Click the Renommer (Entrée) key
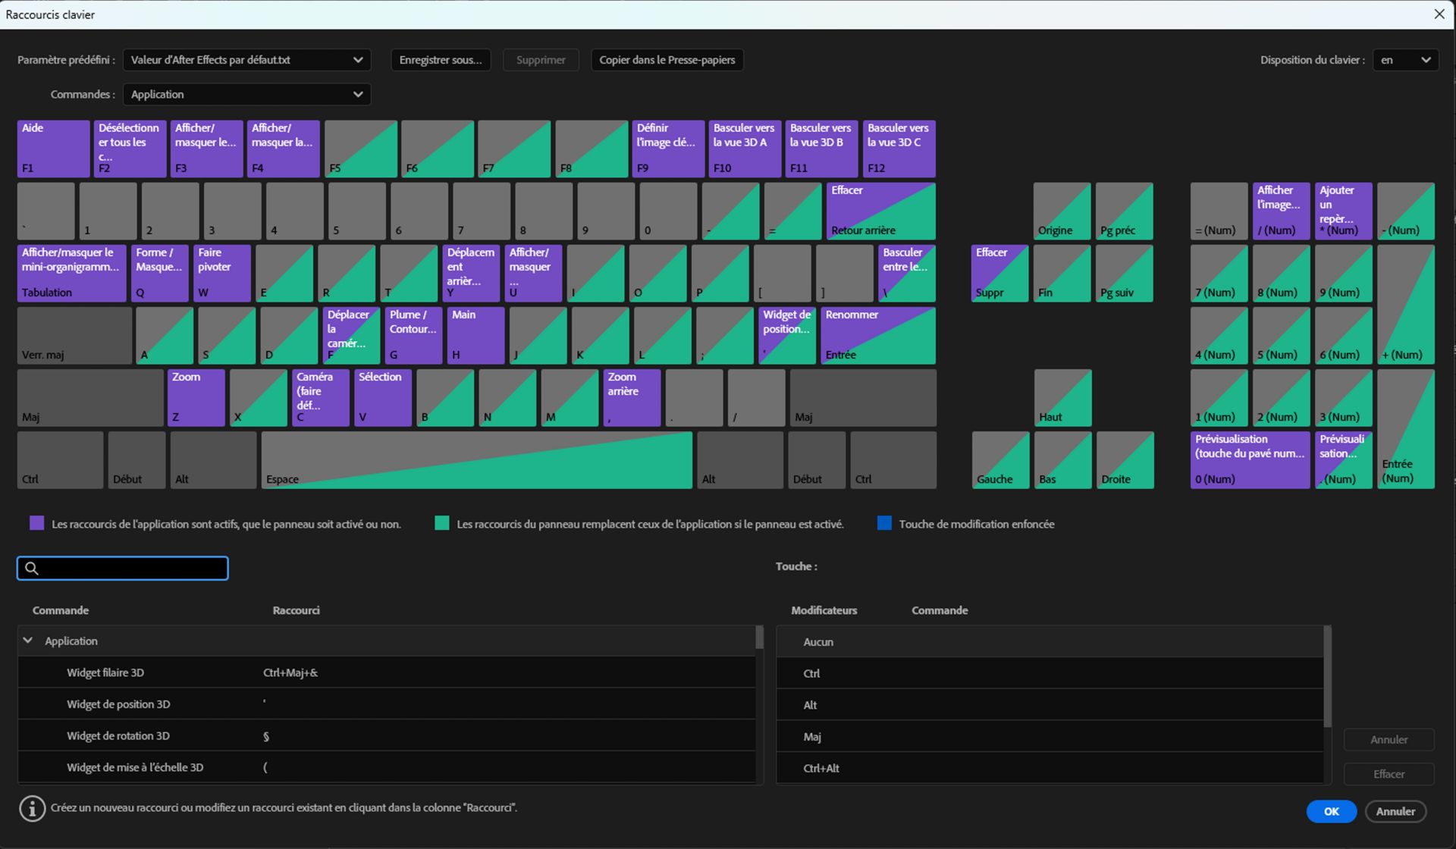 point(877,335)
